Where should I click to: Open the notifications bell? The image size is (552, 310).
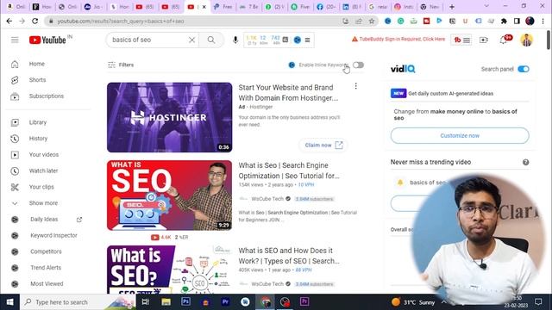pos(504,40)
